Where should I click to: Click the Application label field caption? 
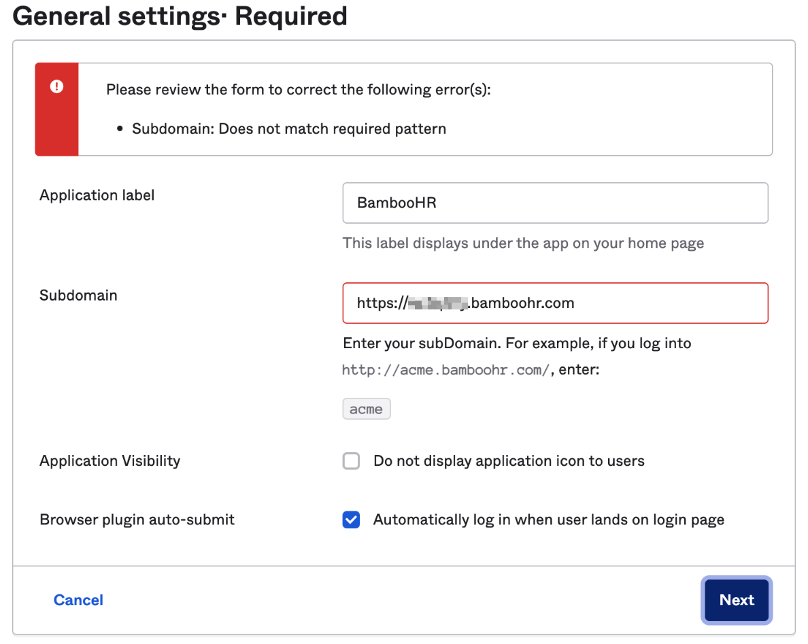[x=97, y=195]
